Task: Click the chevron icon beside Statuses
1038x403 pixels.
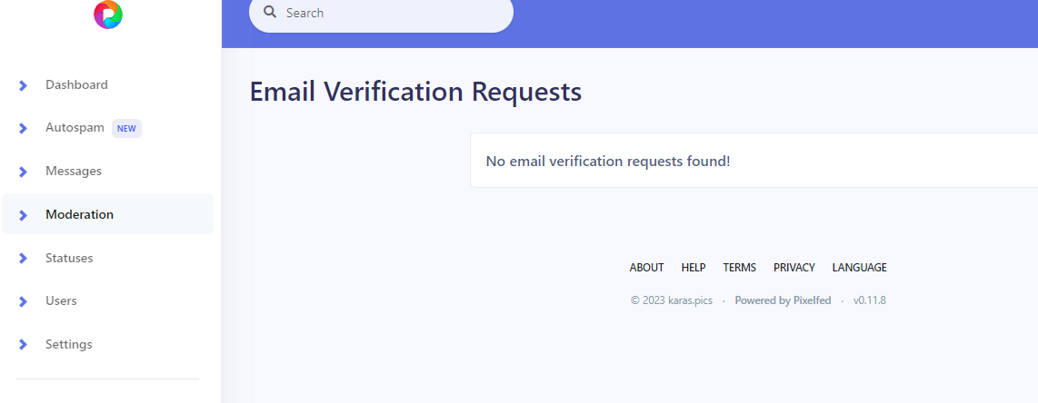Action: click(23, 259)
